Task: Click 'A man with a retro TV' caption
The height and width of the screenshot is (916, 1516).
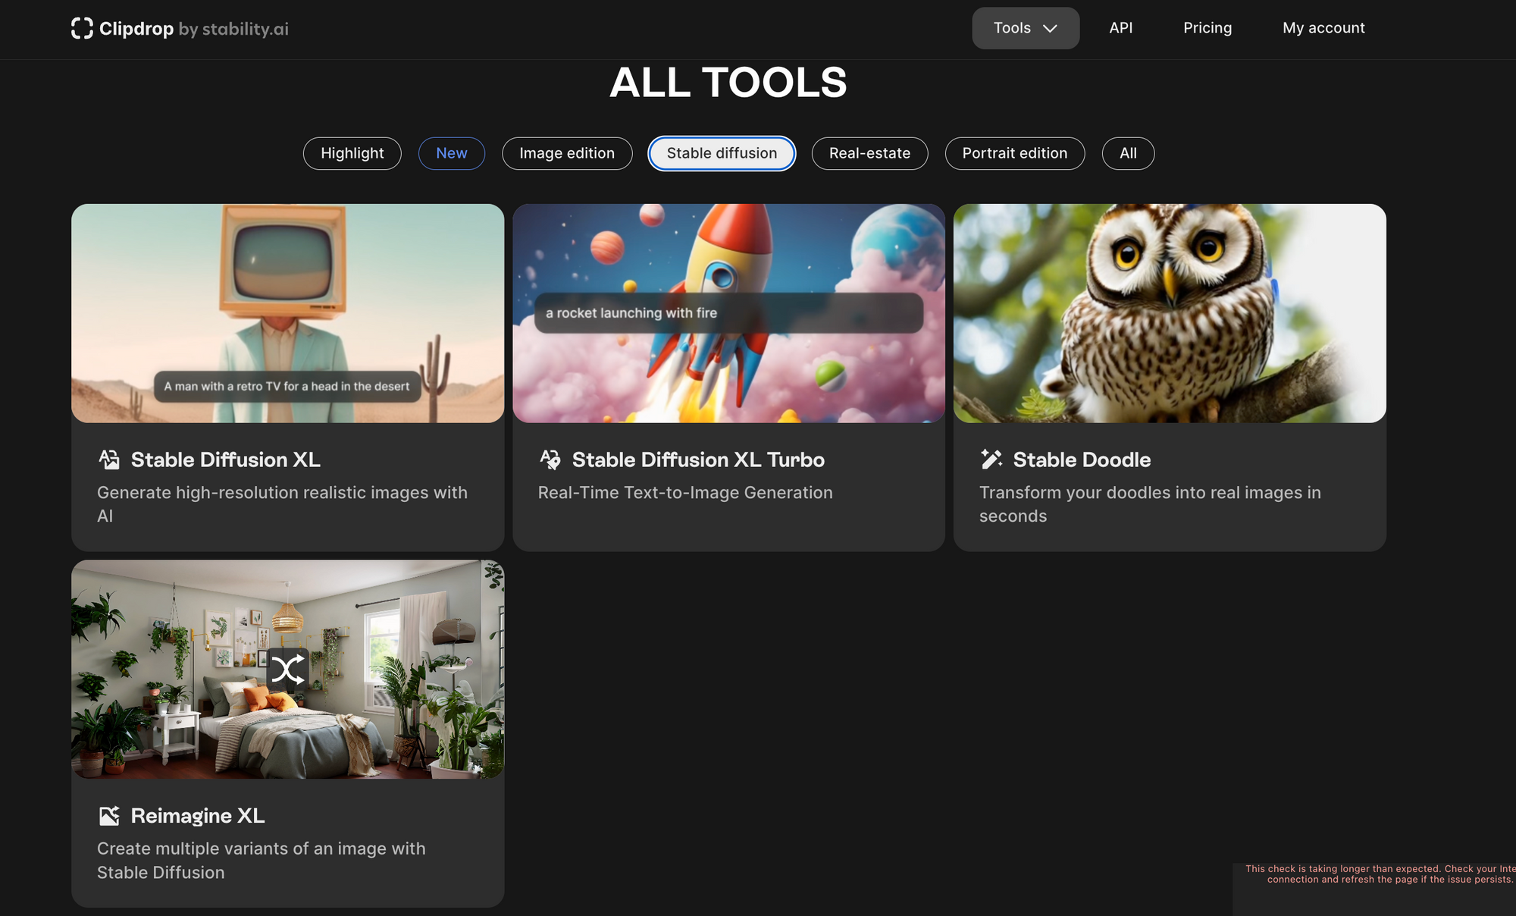Action: 287,387
